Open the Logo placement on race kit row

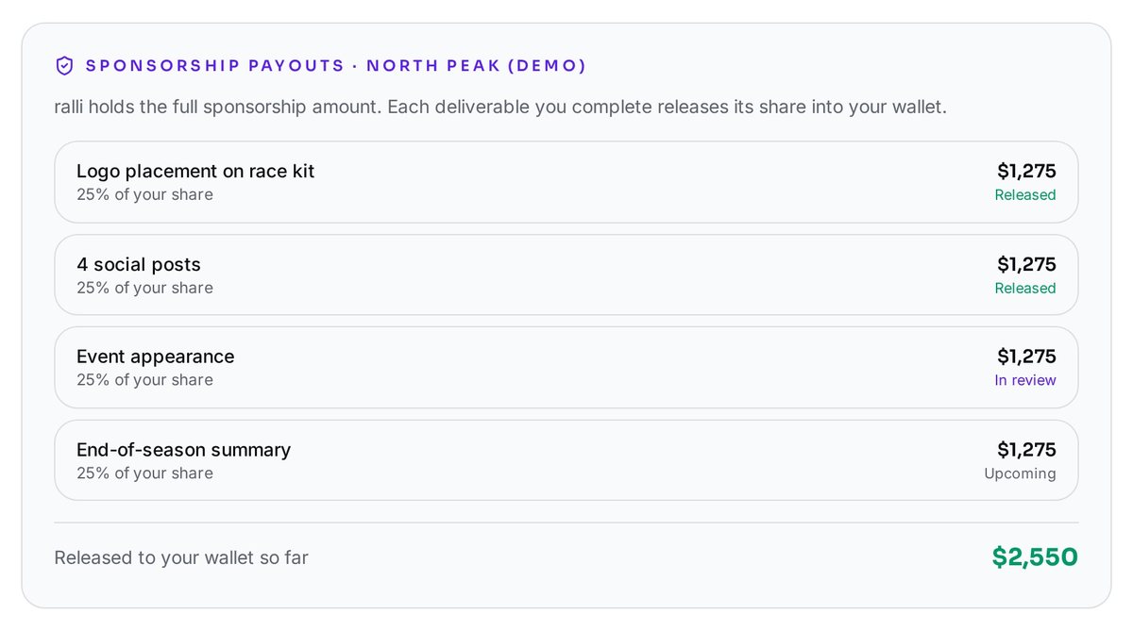coord(566,182)
